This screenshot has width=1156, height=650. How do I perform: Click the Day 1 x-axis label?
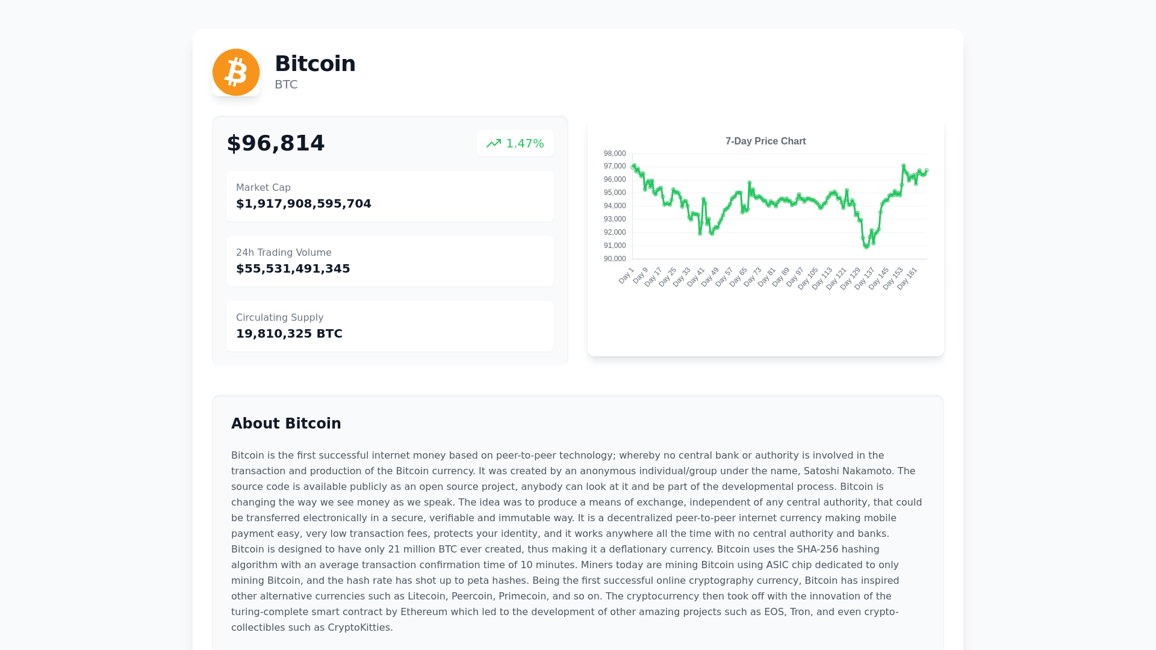627,276
